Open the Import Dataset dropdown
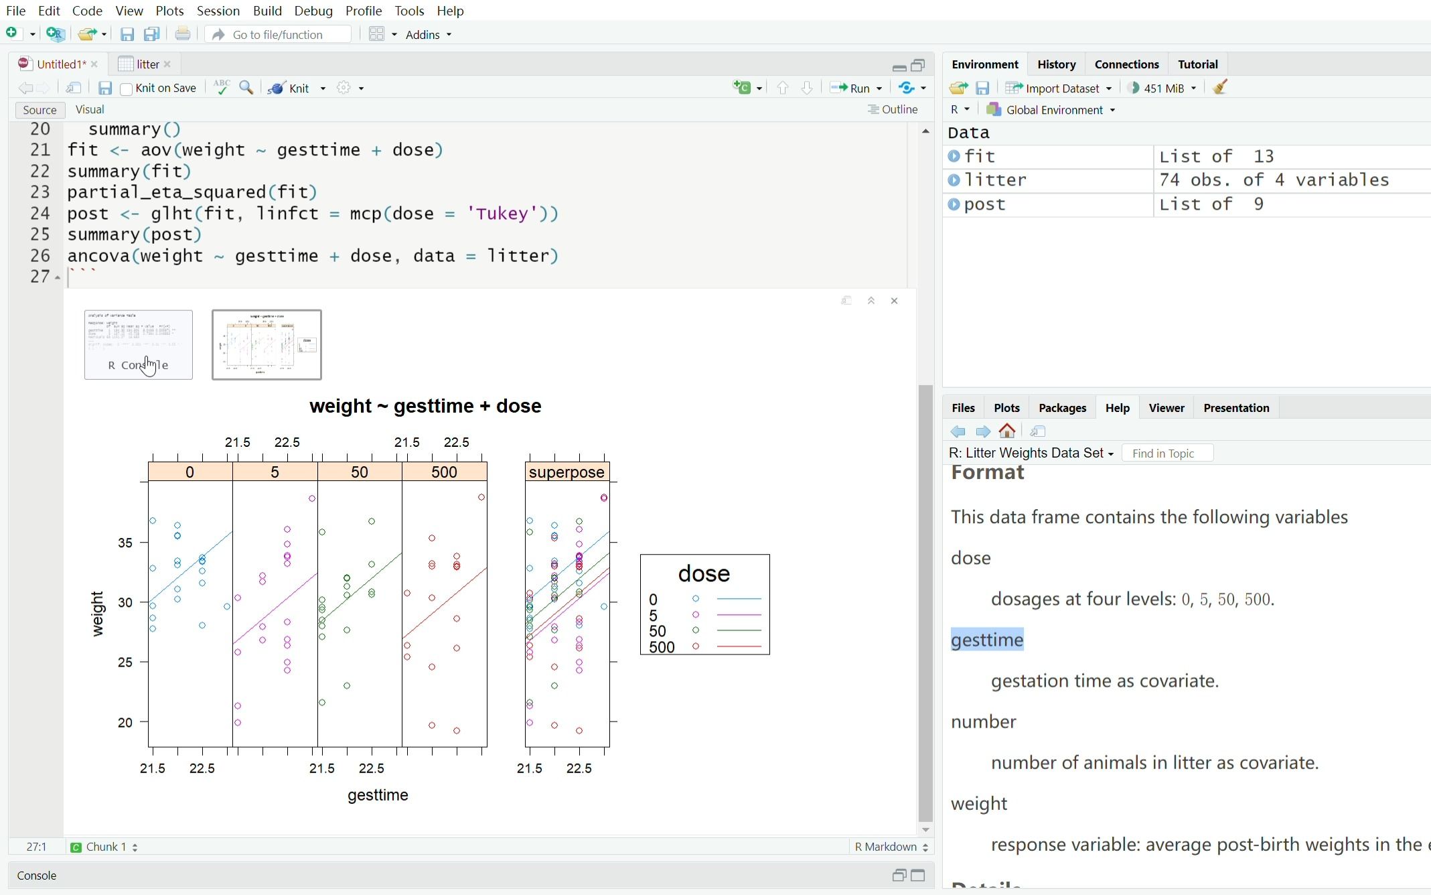Screen dimensions: 1431x895 (1059, 88)
